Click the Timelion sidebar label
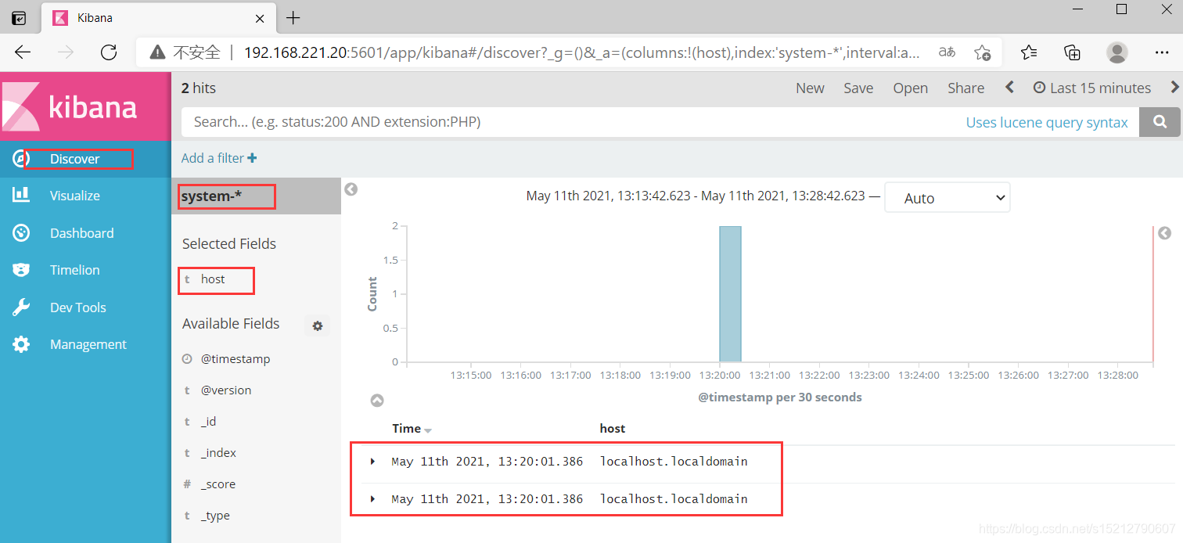The width and height of the screenshot is (1183, 543). tap(75, 270)
